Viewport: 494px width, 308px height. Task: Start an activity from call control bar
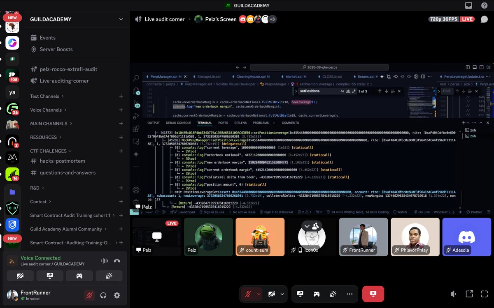coord(317,294)
